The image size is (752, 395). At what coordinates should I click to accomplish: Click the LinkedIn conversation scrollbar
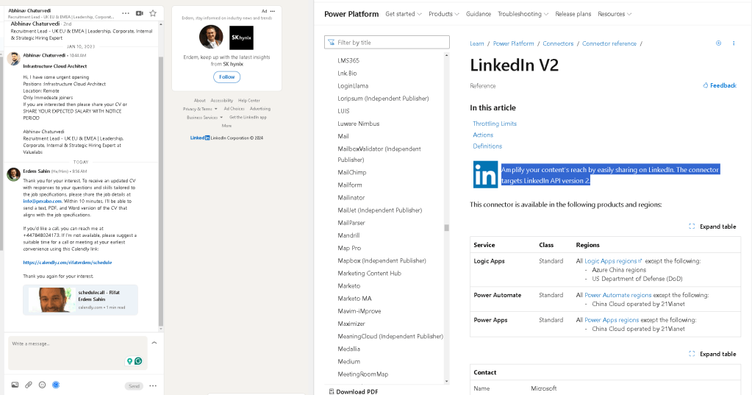click(x=161, y=191)
